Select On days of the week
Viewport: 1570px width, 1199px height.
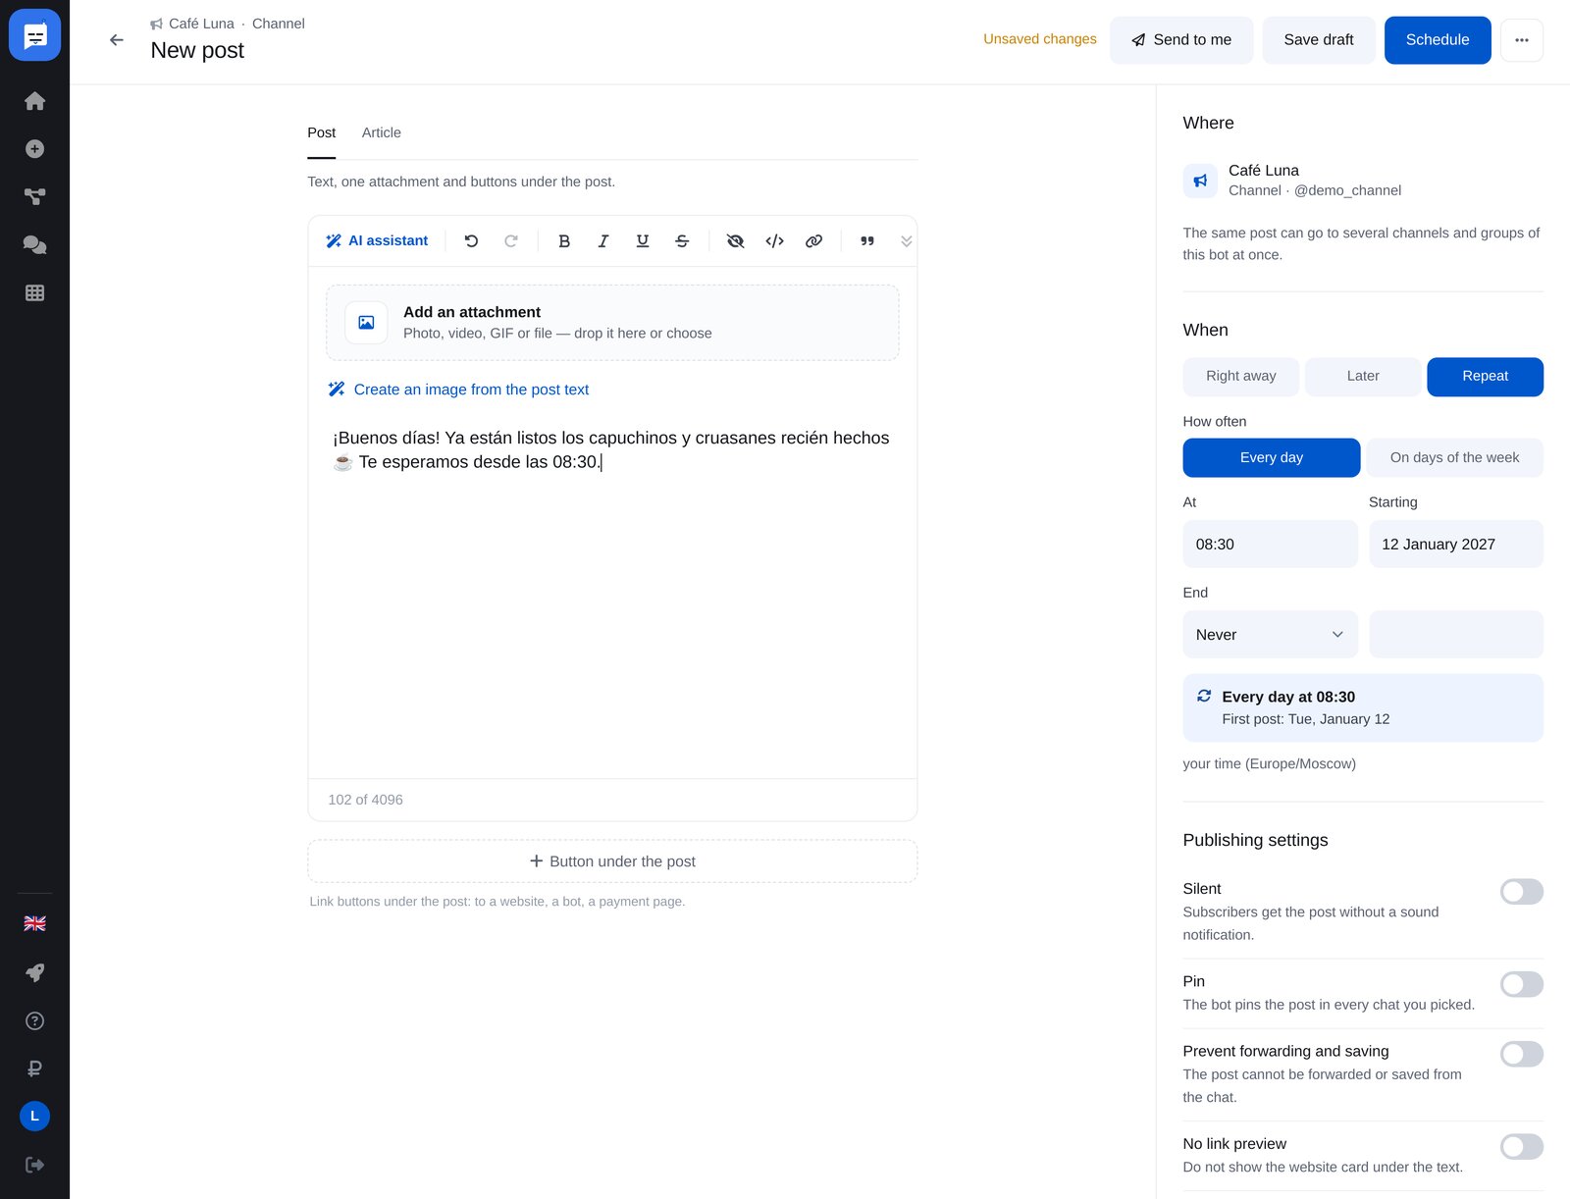1454,458
